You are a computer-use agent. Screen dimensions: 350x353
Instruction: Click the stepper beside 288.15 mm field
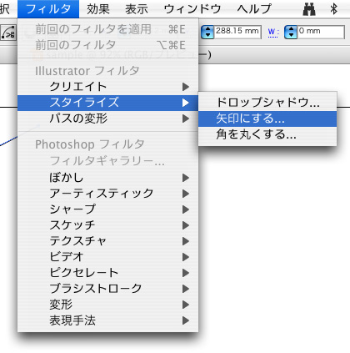click(x=207, y=32)
